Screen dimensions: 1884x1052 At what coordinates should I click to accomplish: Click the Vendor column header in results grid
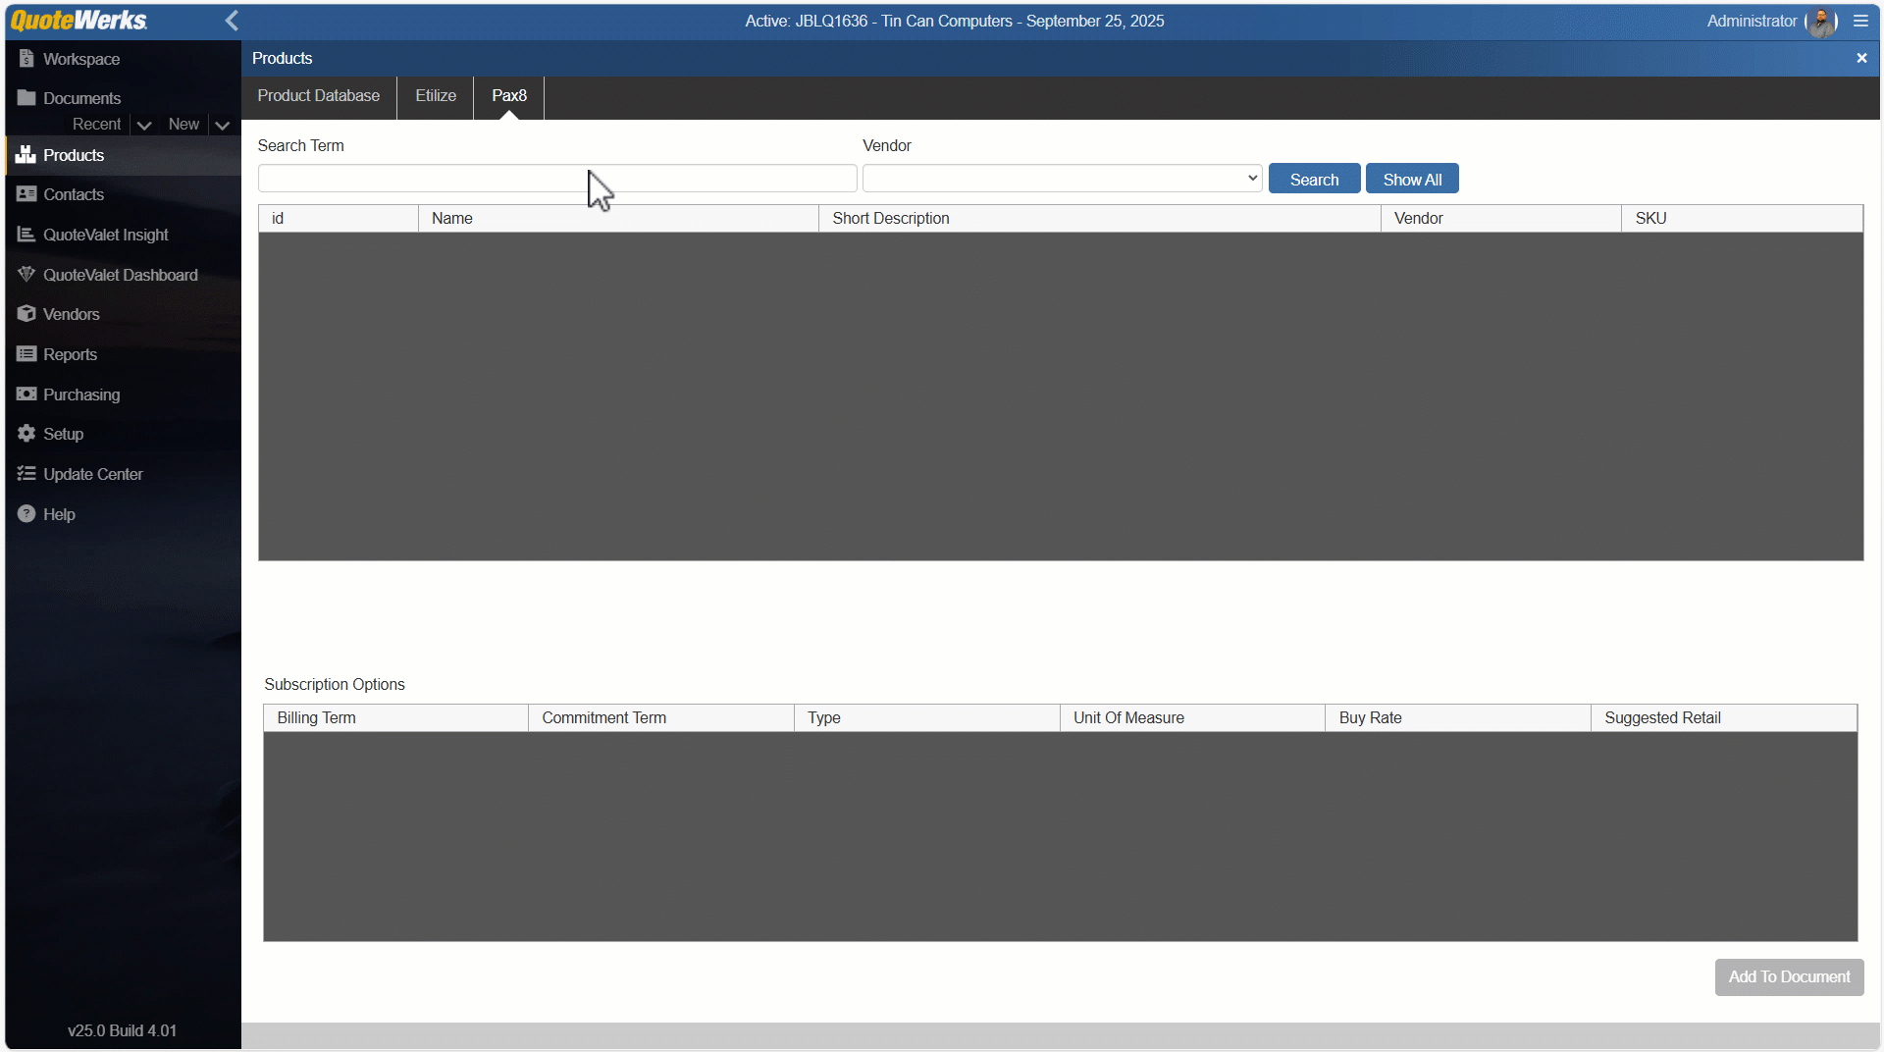(1500, 218)
